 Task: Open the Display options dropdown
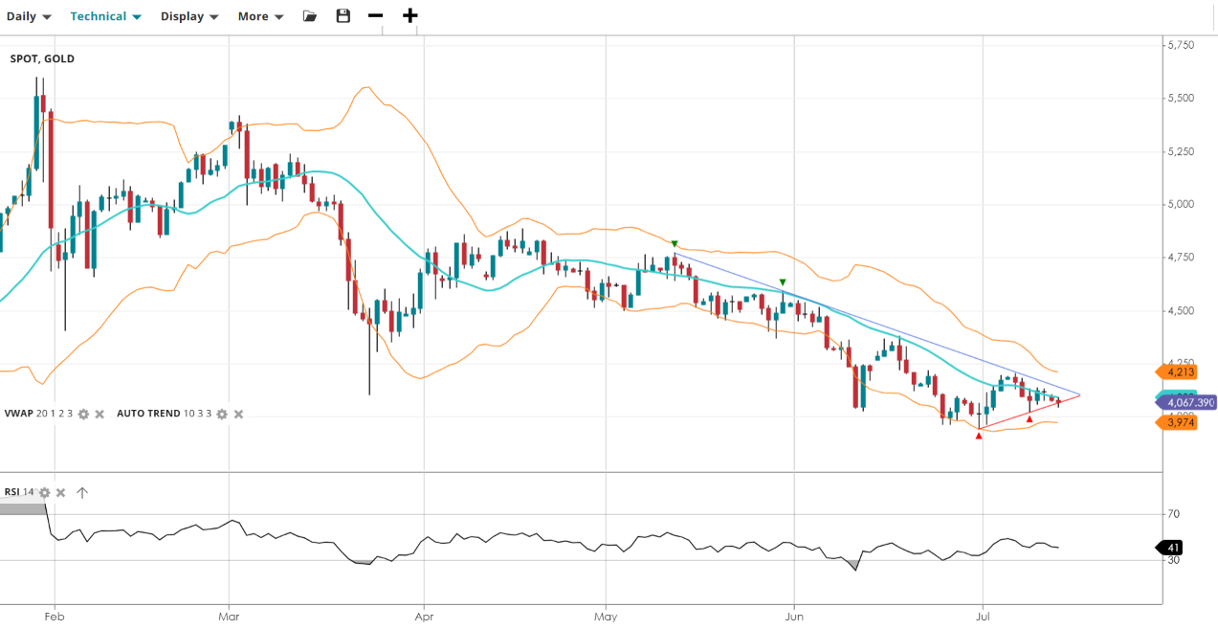[x=188, y=16]
